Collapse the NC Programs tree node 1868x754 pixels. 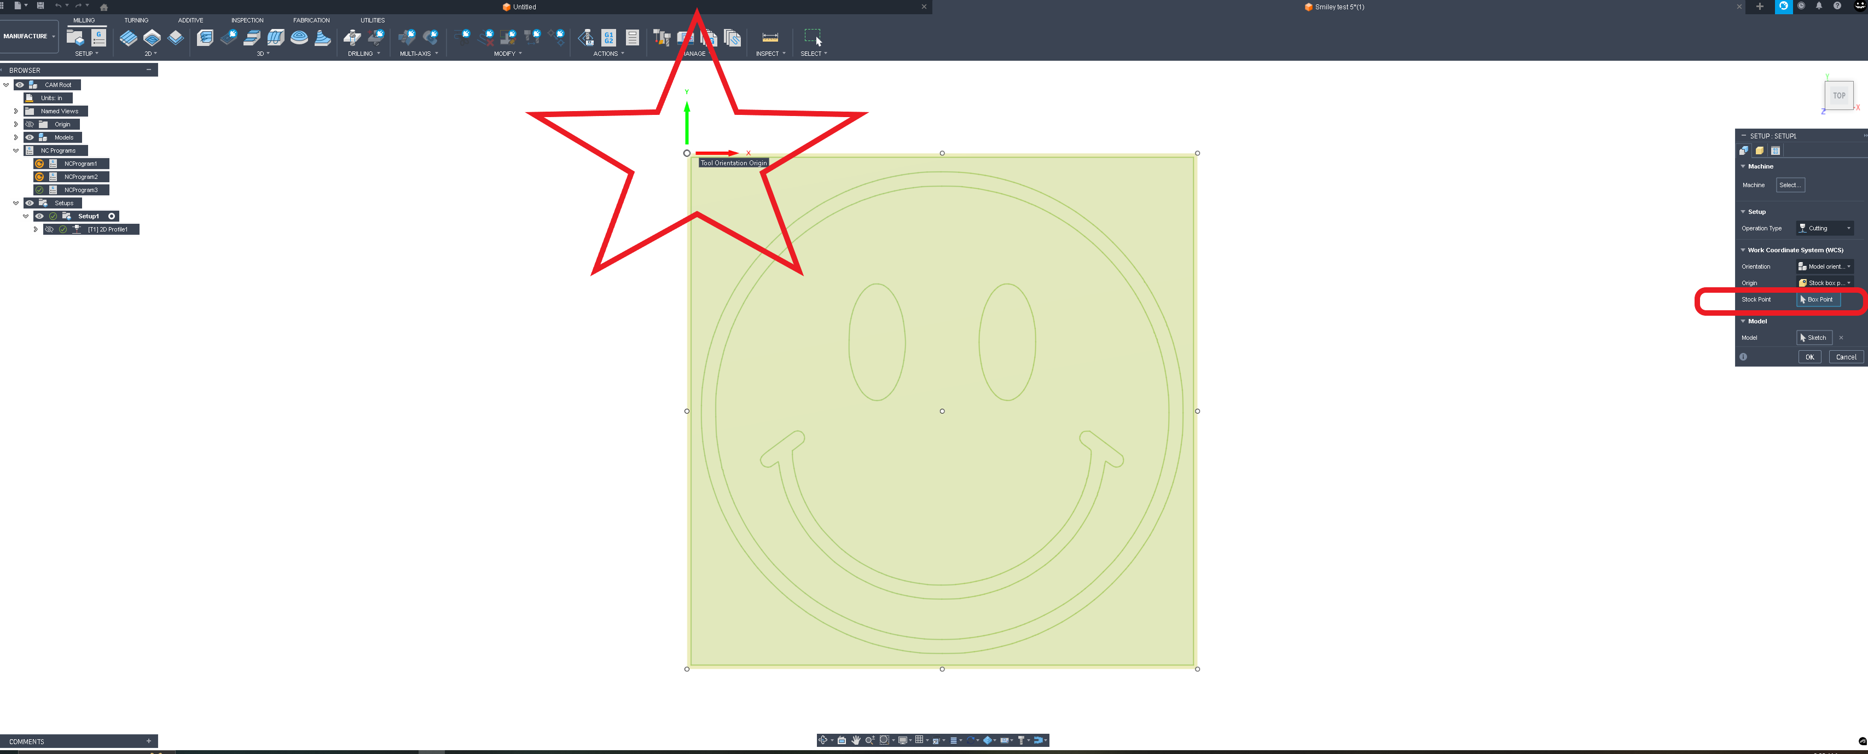coord(16,151)
